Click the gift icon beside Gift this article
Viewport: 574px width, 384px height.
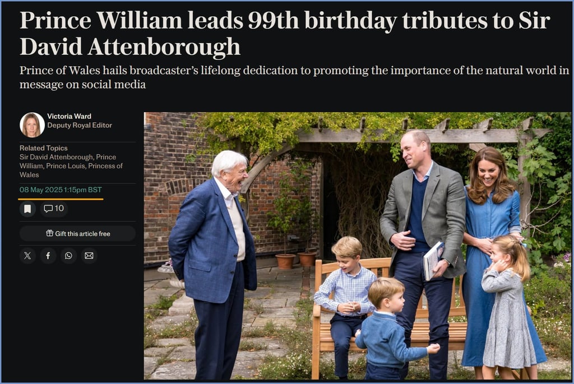tap(49, 233)
